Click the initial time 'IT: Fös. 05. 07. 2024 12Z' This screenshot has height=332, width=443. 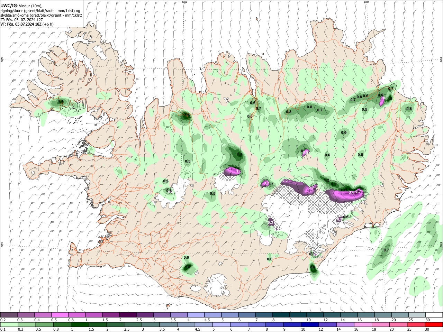(22, 20)
